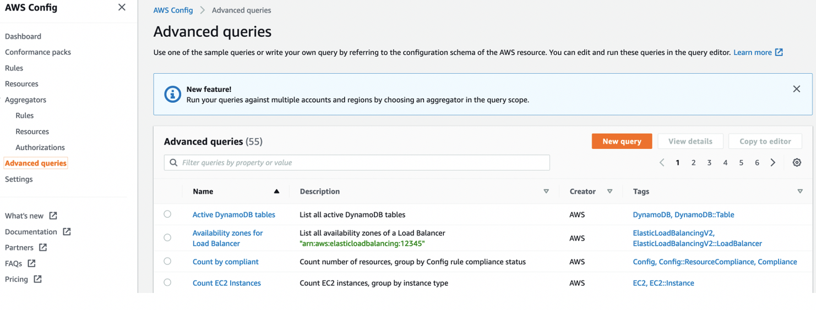Screen dimensions: 816x310
Task: Open the Learn more link
Action: pos(752,52)
